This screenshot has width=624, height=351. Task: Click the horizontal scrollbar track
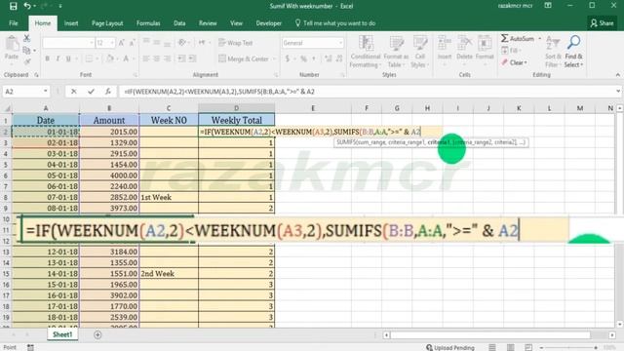point(499,335)
